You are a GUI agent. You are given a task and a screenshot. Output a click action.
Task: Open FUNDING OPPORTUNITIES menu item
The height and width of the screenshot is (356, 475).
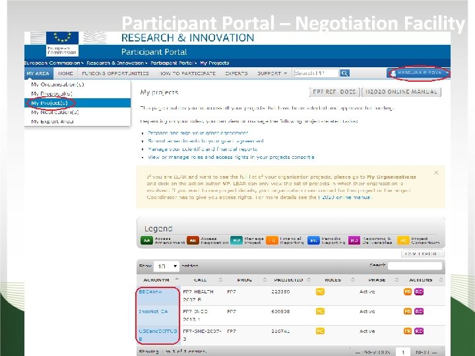click(115, 73)
